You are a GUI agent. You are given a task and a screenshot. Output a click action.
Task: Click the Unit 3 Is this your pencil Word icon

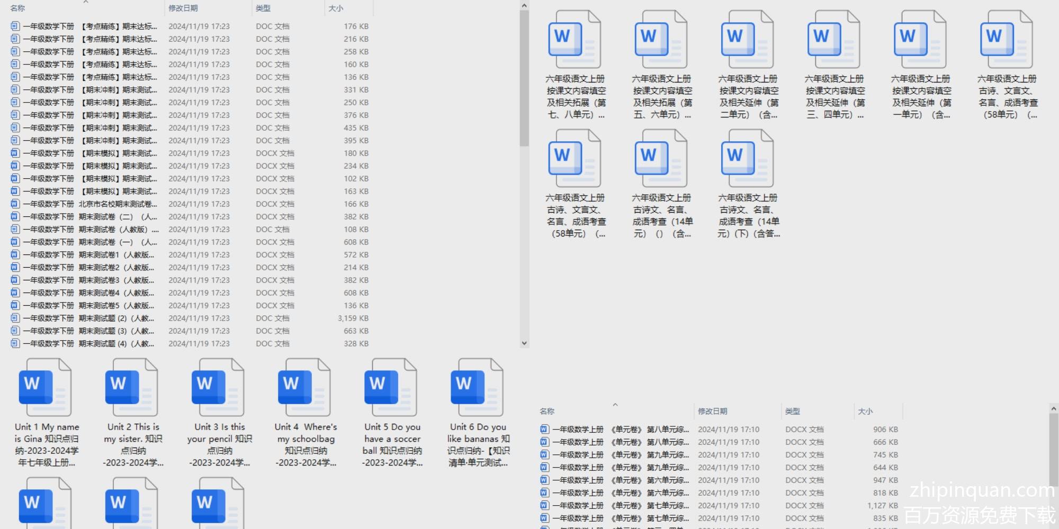[x=218, y=387]
